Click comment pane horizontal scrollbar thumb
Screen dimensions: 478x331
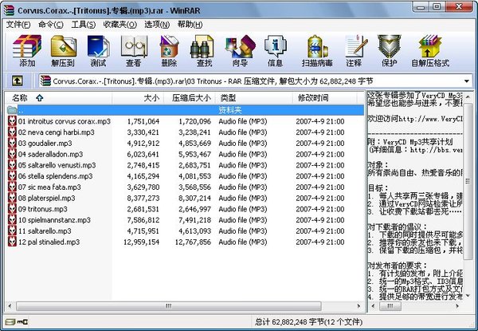tap(390, 306)
